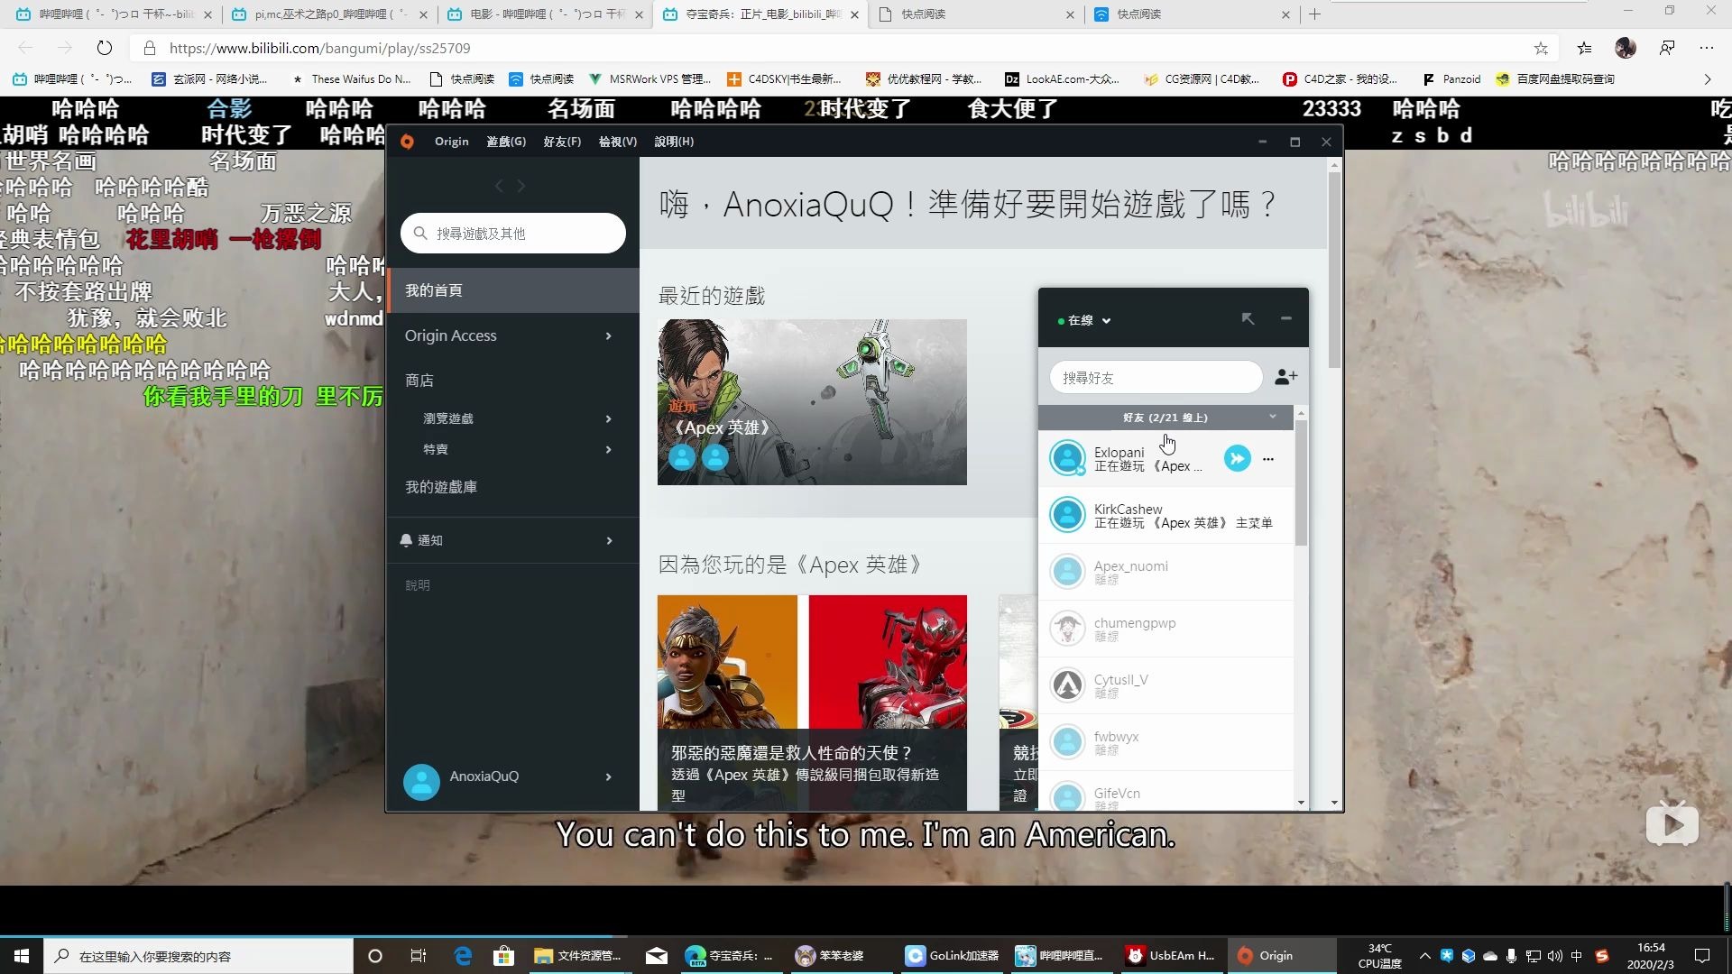The image size is (1732, 974).
Task: Expand the 通知 notifications panel
Action: 609,540
